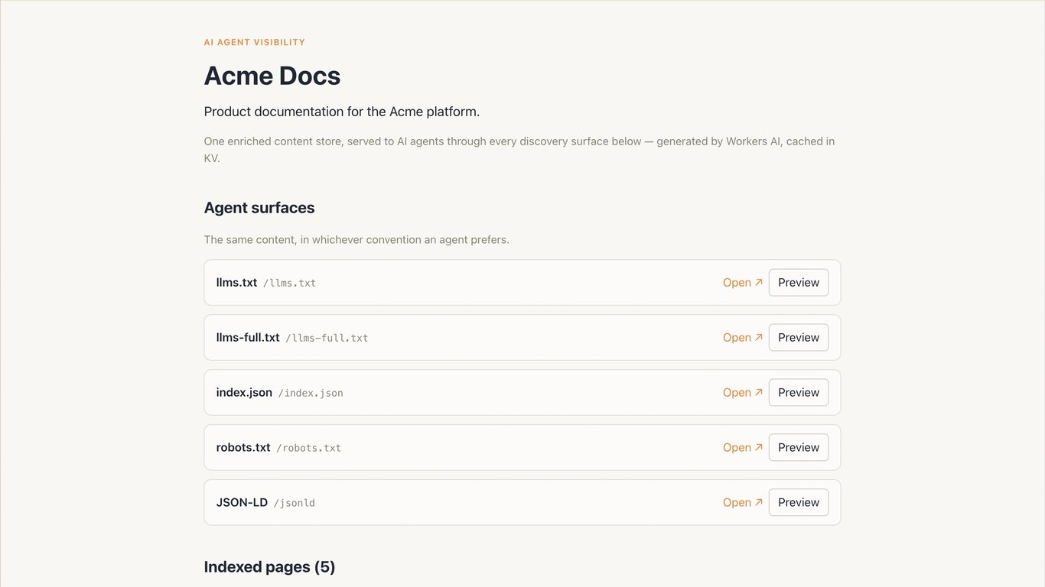Click the /llms-full.txt path text
Screen dimensions: 1045x587
(x=327, y=339)
